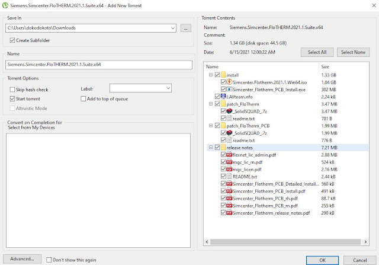Collapse the install folder tree node
379x265 pixels.
pos(211,75)
